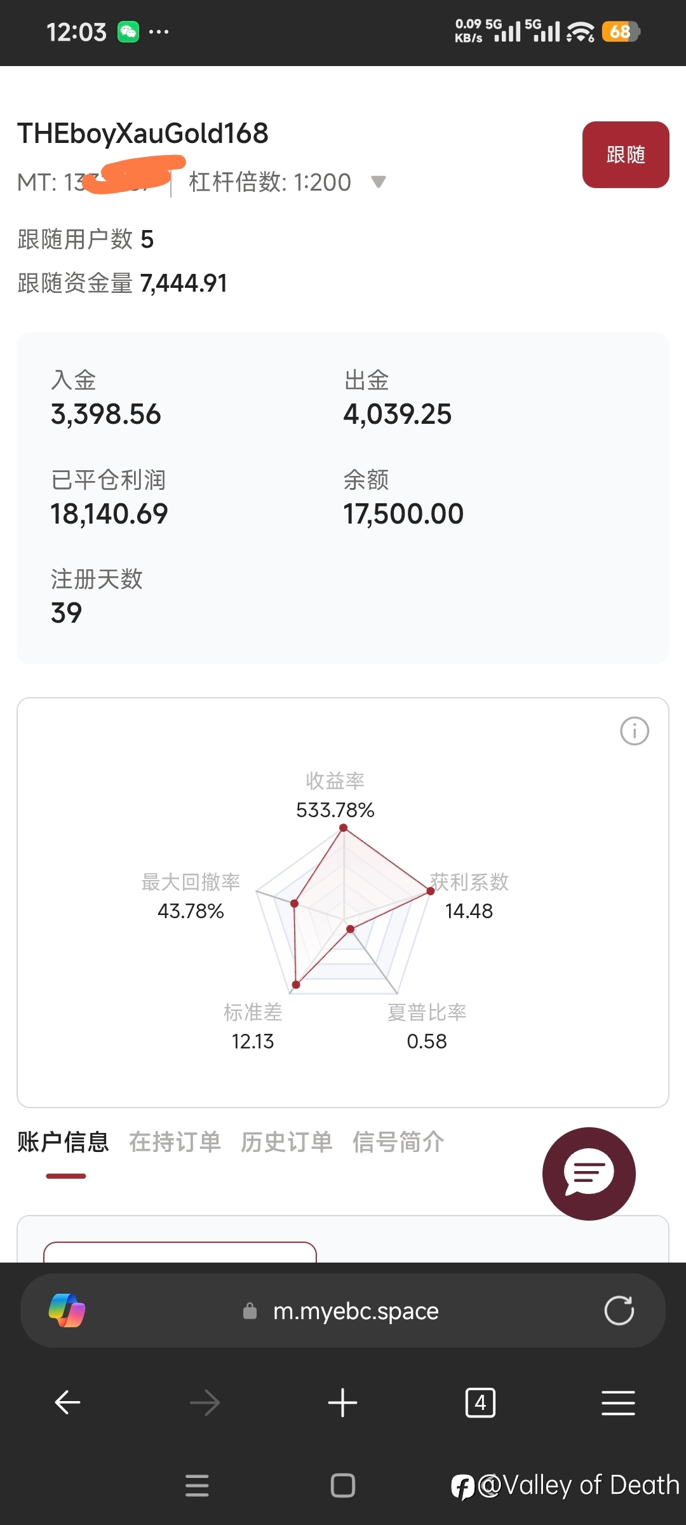Open the live chat bubble icon
Image resolution: width=686 pixels, height=1525 pixels.
[x=589, y=1173]
